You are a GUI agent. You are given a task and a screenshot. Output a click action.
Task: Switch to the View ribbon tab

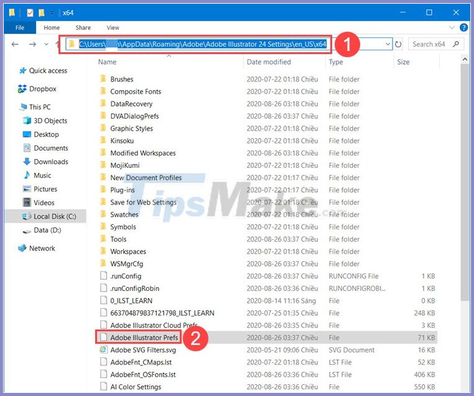tap(113, 28)
